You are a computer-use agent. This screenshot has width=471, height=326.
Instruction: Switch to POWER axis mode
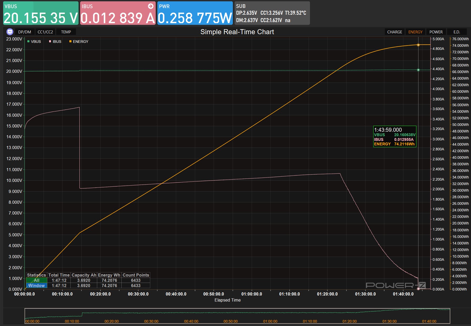(x=436, y=32)
